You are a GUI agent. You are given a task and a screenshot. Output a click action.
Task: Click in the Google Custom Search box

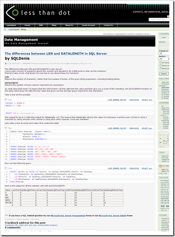pos(159,19)
